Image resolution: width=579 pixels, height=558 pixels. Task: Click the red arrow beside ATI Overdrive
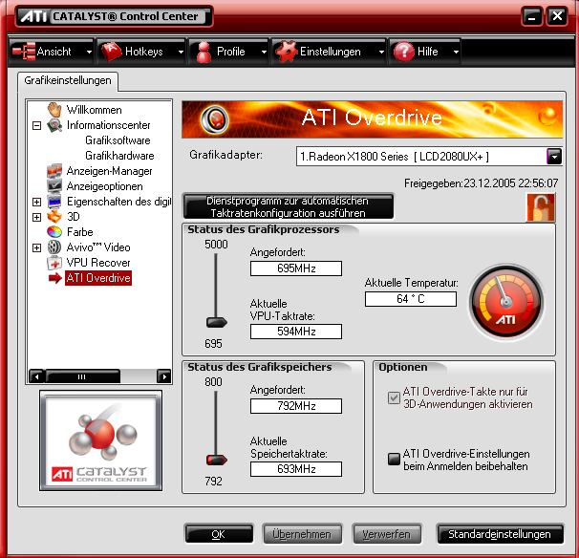(55, 278)
